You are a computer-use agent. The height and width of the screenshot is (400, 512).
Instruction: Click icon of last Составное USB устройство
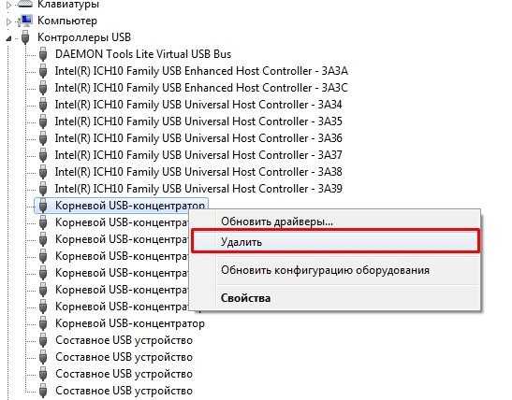[x=43, y=391]
